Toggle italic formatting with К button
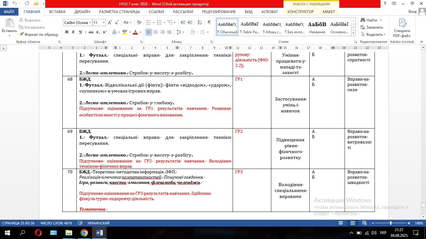Screen dimensions: 426x239 [x=74, y=32]
